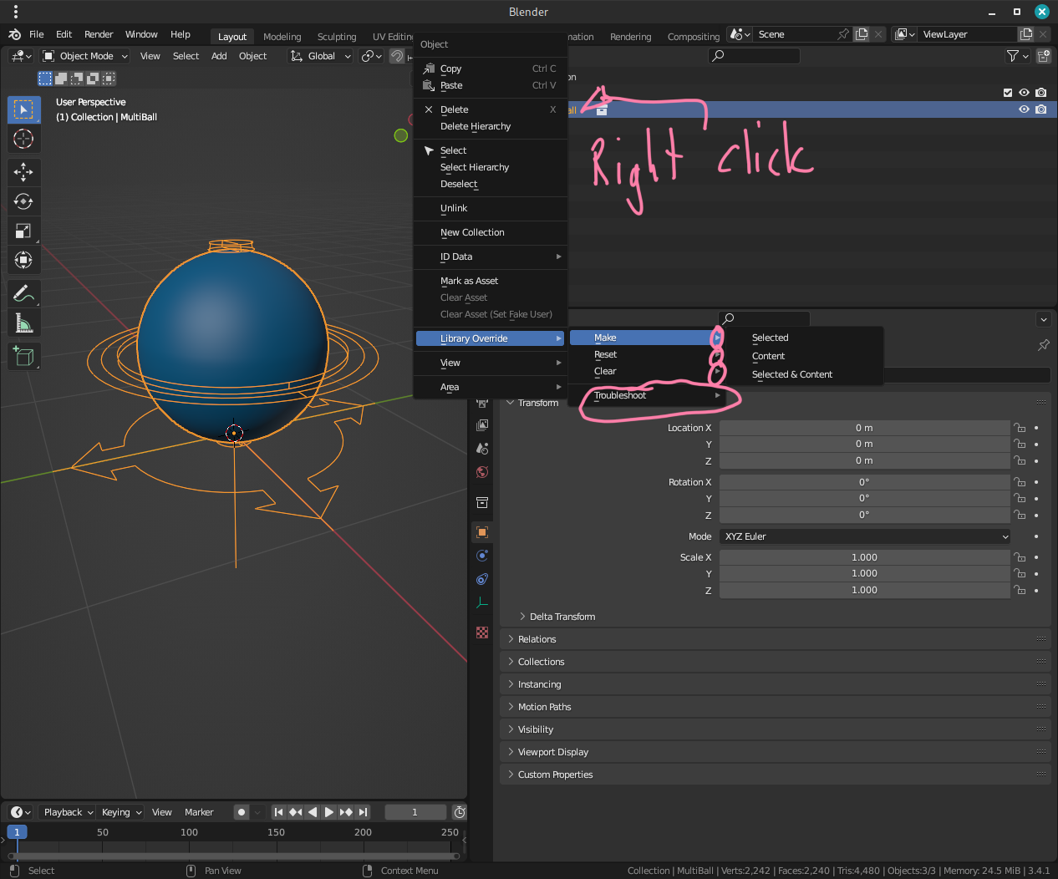Click the timeline scrubber at frame 1

point(17,832)
